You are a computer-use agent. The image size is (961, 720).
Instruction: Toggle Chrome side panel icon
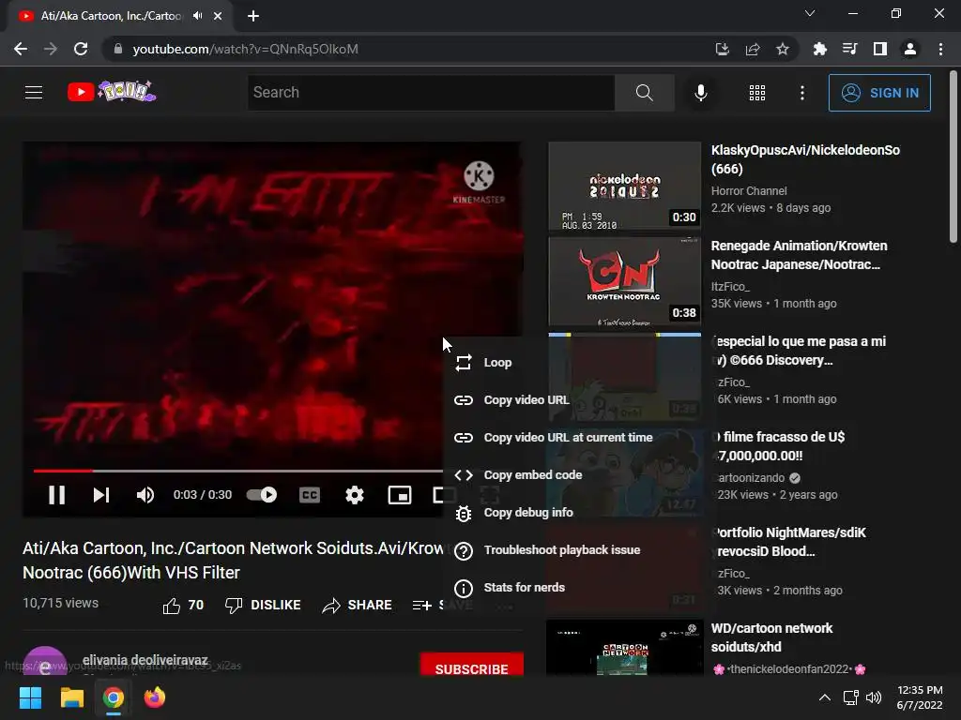pos(879,49)
